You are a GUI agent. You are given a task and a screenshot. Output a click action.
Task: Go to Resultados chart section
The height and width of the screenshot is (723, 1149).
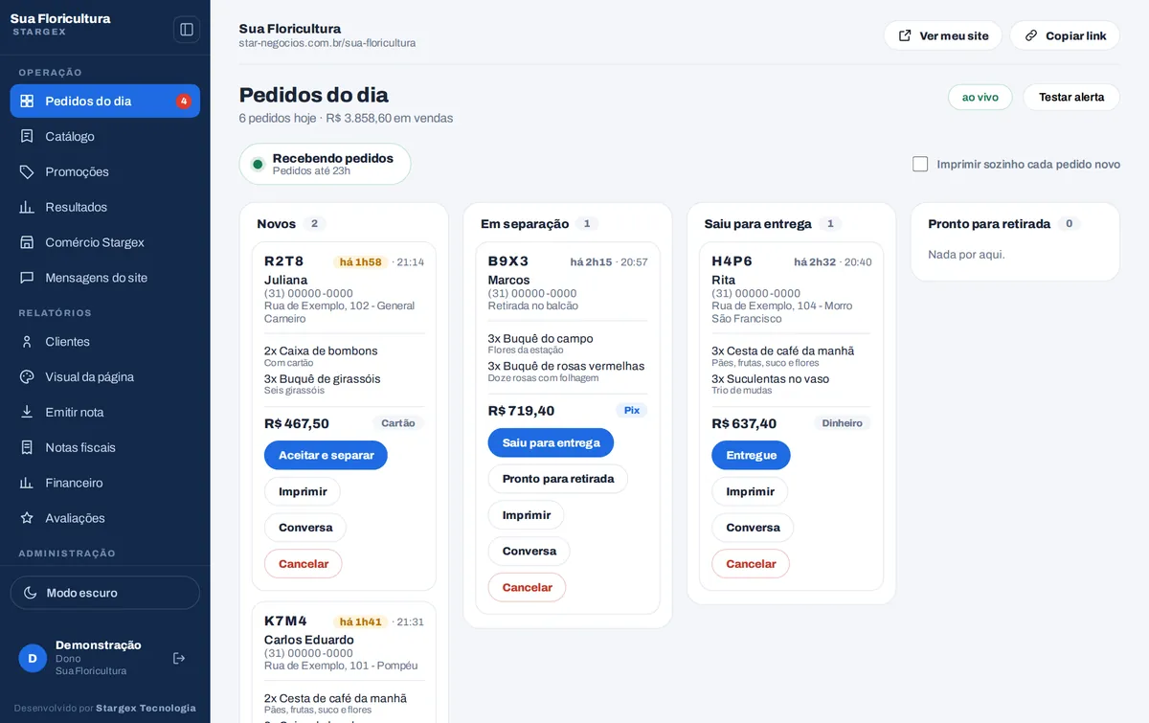[105, 207]
